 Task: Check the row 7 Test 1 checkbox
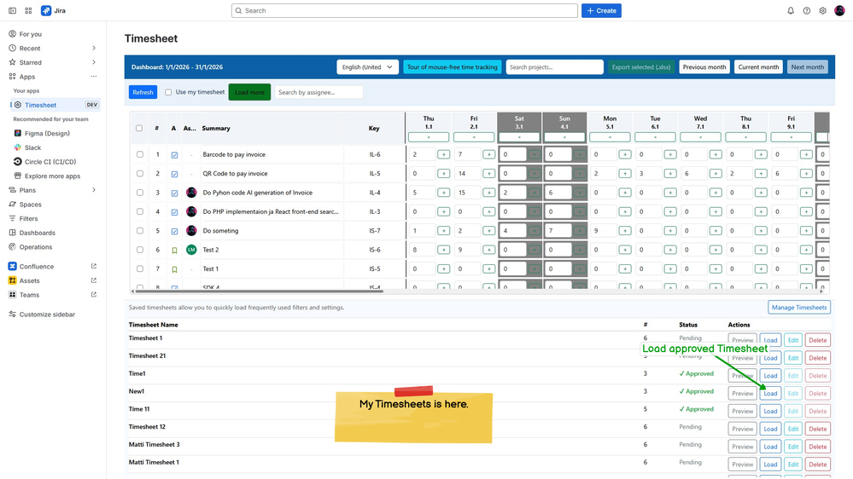coord(140,268)
